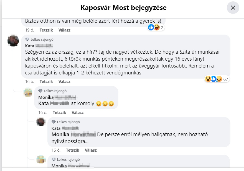Reply to the comment posted 19 hours ago

point(64,30)
